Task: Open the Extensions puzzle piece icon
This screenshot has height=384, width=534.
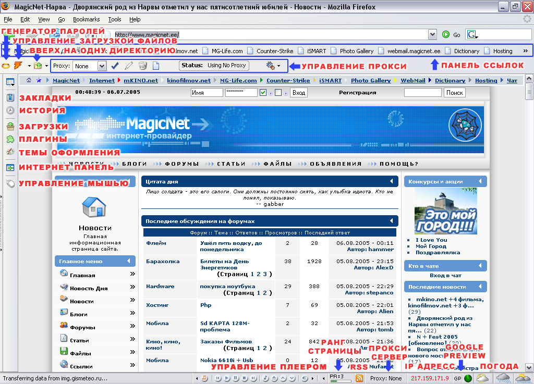Action: coord(10,139)
